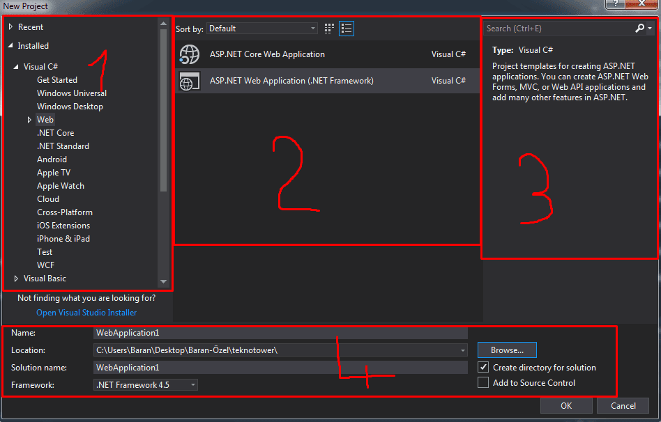
Task: Expand the Recent node
Action: (10, 27)
